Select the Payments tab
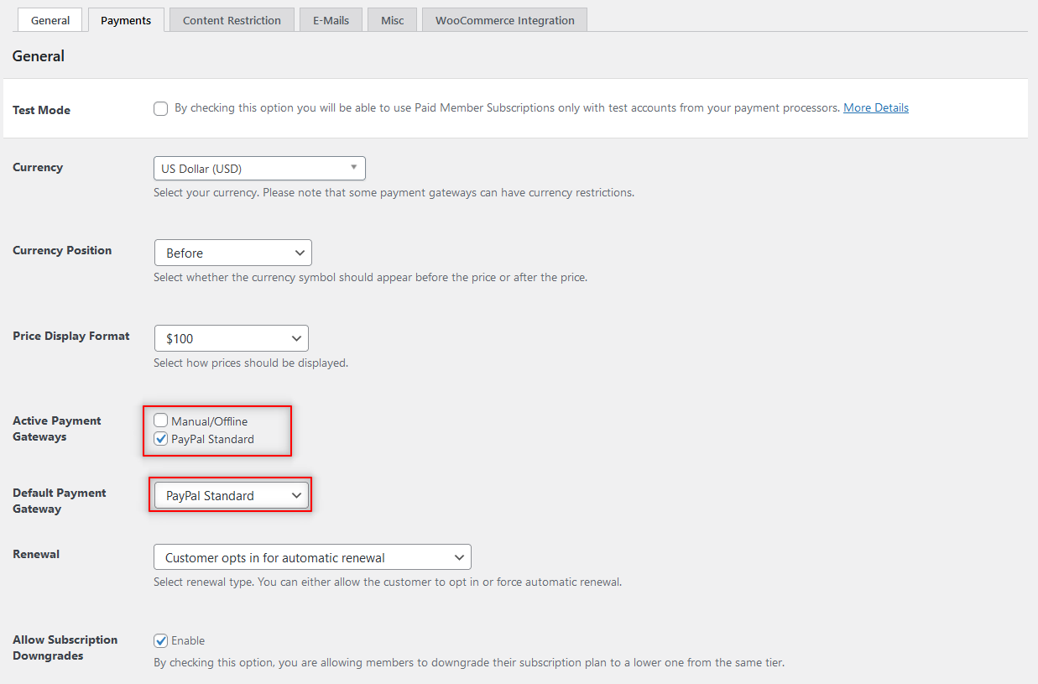The height and width of the screenshot is (684, 1038). (126, 20)
